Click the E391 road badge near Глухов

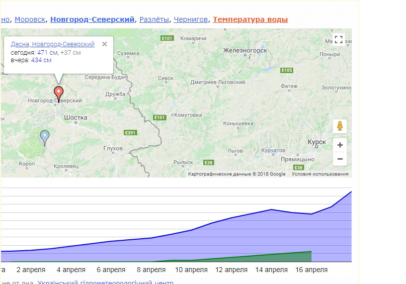click(x=130, y=133)
